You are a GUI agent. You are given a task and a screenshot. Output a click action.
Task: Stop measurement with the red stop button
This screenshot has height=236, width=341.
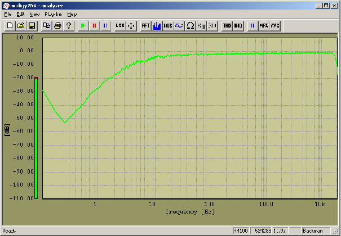pos(94,26)
